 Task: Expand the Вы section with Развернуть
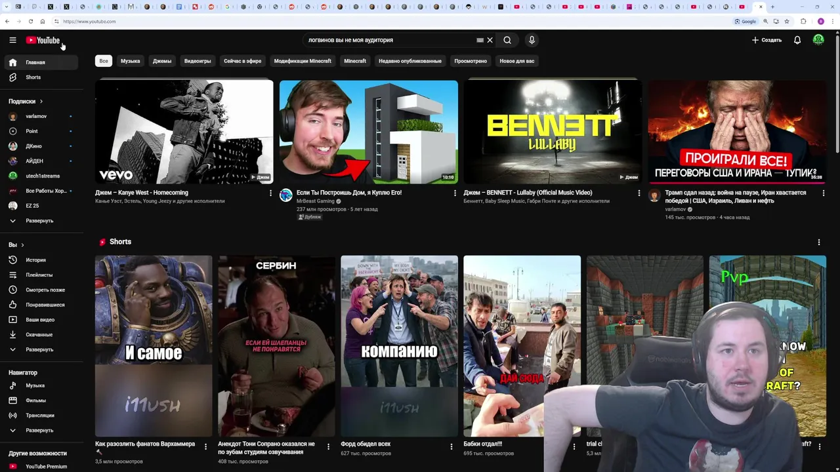click(x=40, y=349)
